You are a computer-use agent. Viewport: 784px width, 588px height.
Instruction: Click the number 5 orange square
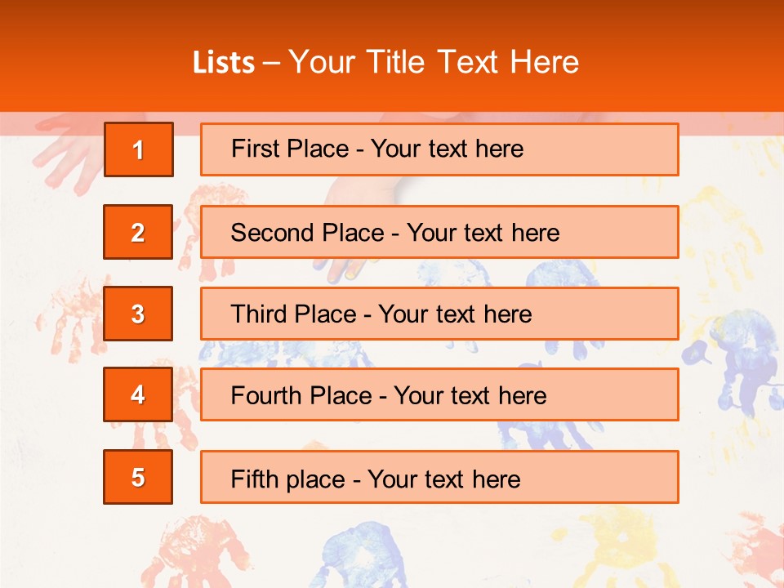138,477
